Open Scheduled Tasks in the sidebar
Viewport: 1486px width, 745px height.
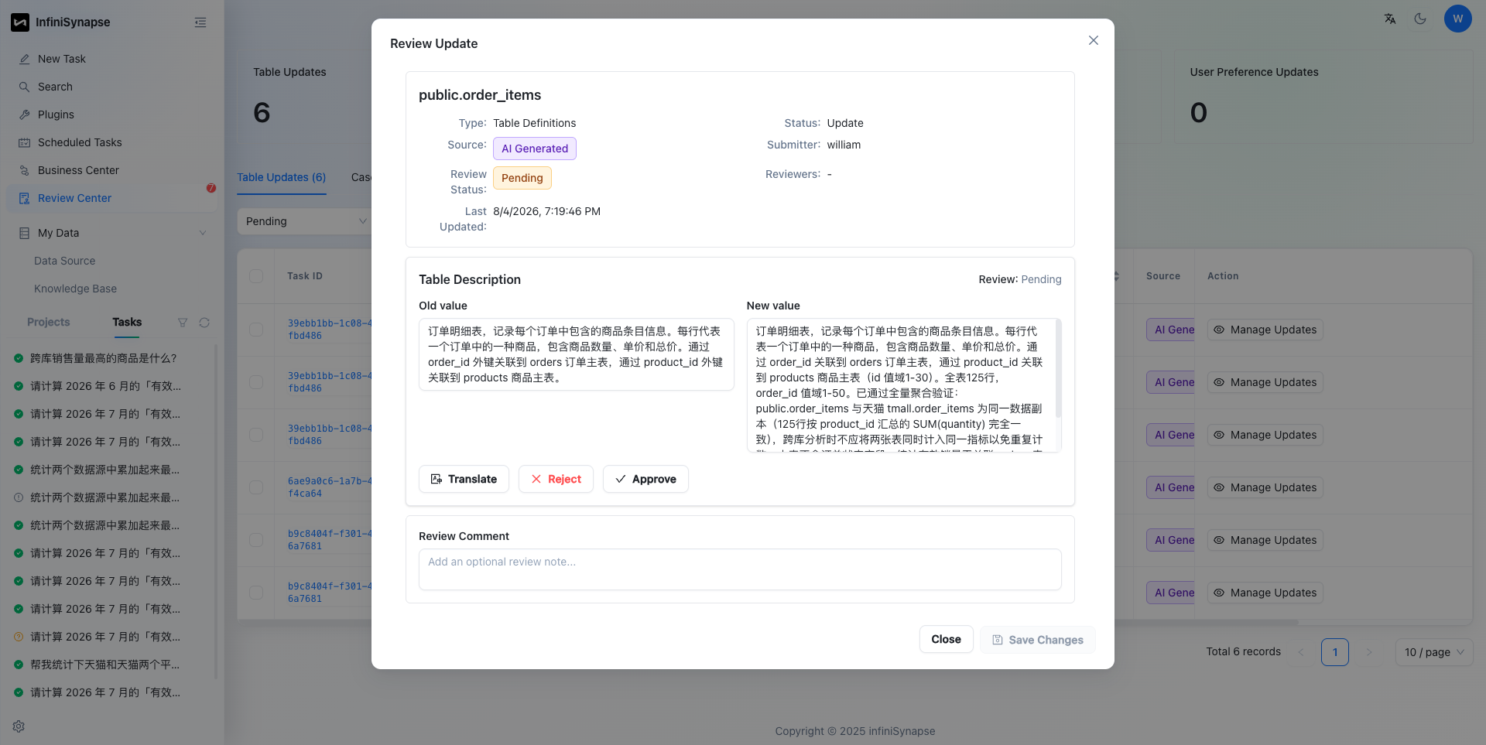click(80, 142)
